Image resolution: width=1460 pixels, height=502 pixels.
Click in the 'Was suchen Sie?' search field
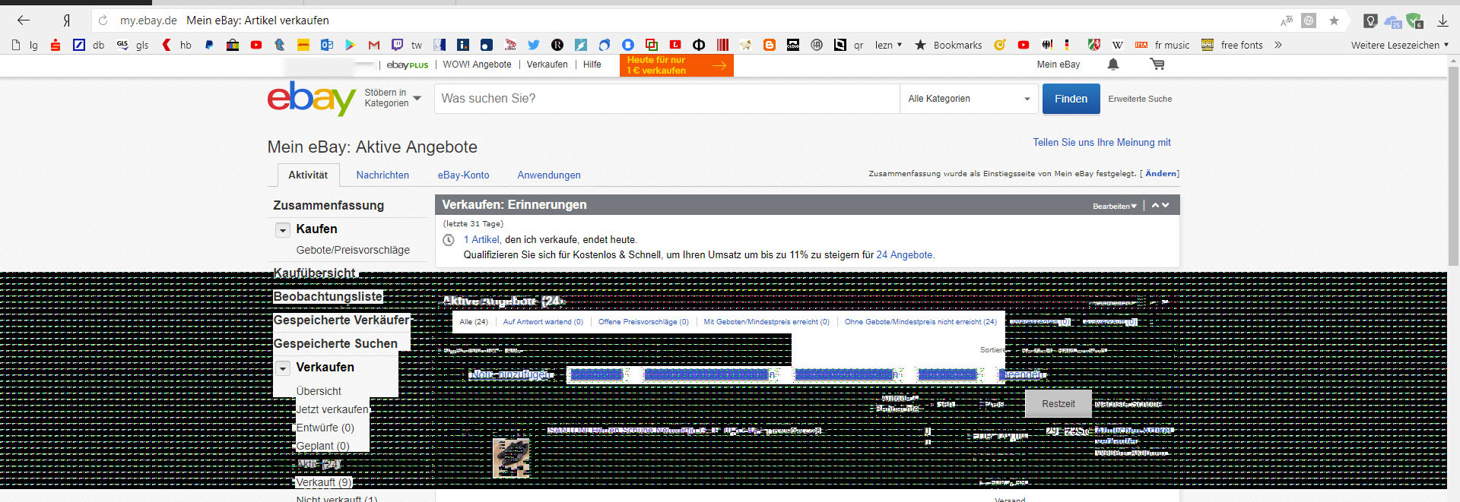point(667,99)
